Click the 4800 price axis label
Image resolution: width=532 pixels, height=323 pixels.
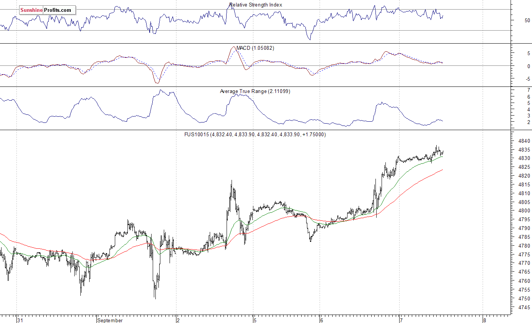(x=524, y=211)
